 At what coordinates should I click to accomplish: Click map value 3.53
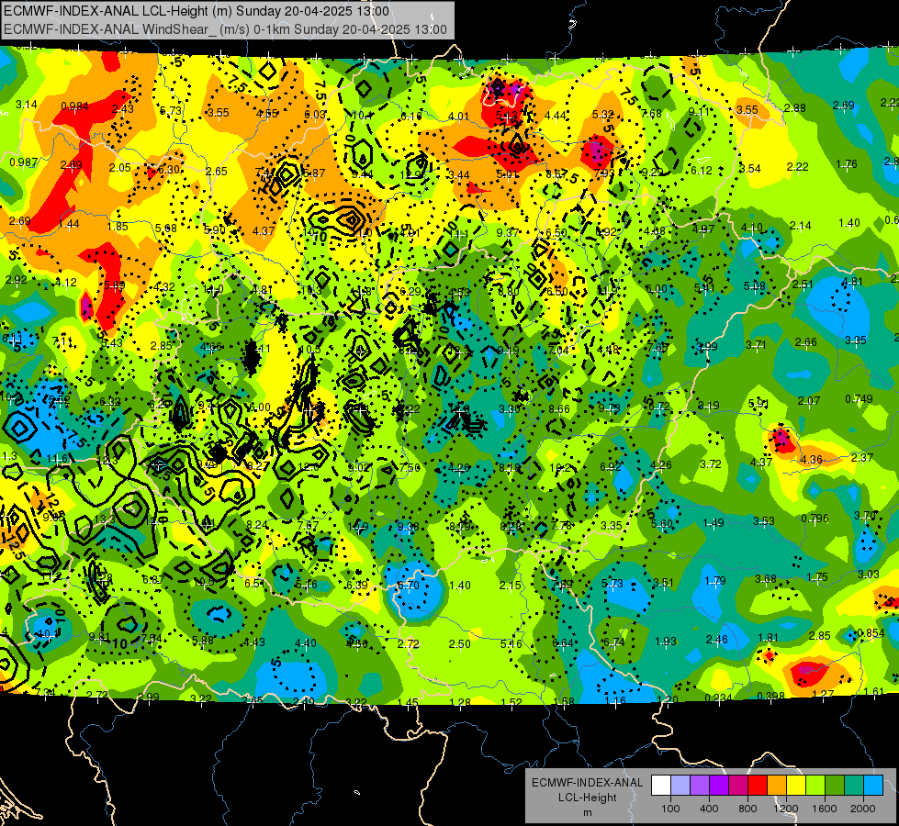click(x=764, y=520)
